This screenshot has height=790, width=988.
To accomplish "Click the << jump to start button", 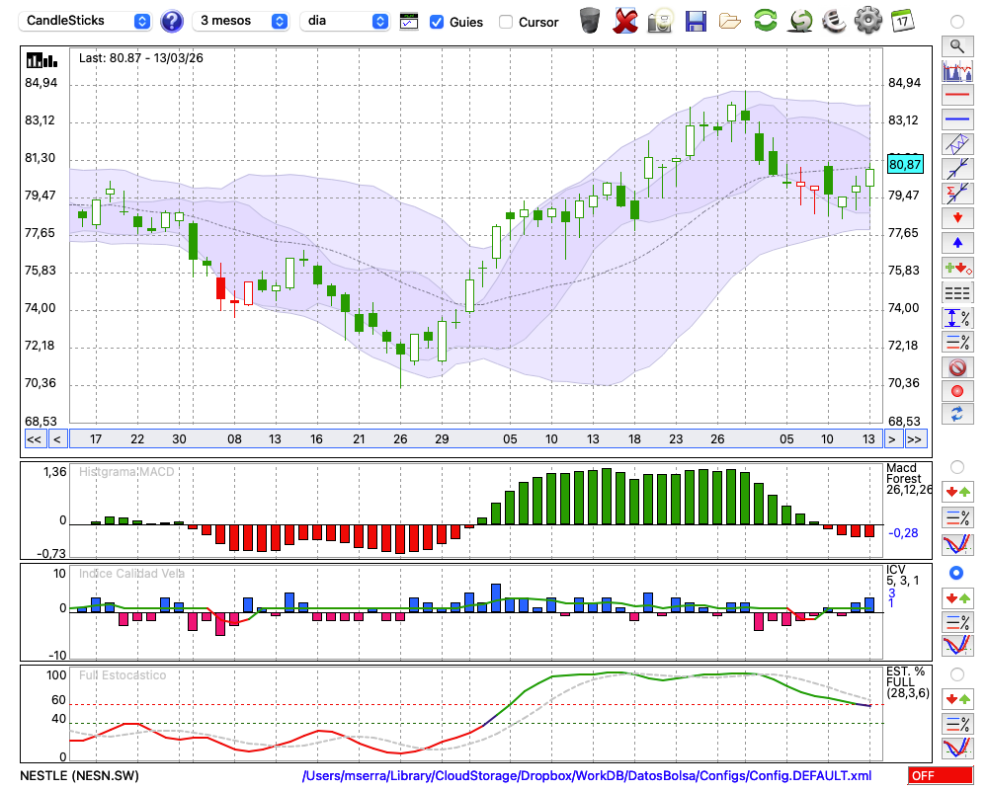I will tap(34, 439).
